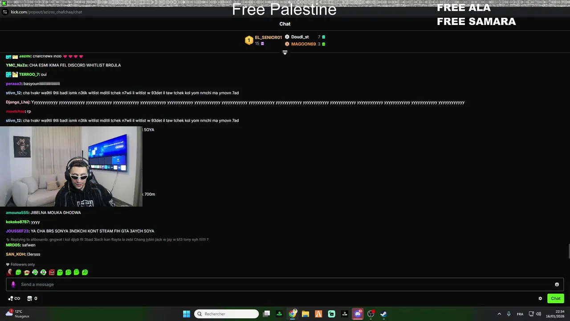The width and height of the screenshot is (570, 321).
Task: Click username MRD05 in chat
Action: click(13, 245)
